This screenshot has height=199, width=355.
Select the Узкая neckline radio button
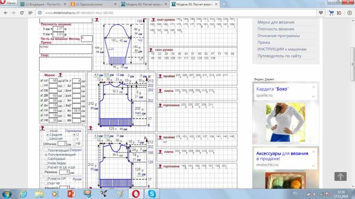pos(48,131)
